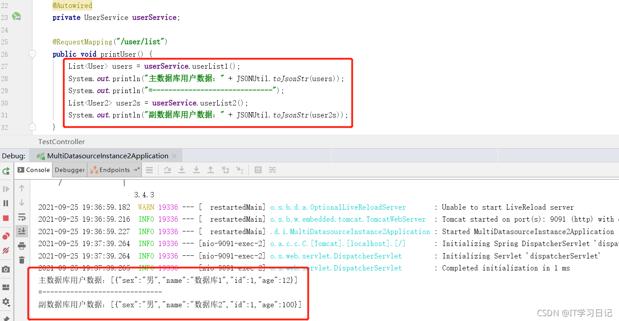Click "/user/list" mapping string

[140, 42]
